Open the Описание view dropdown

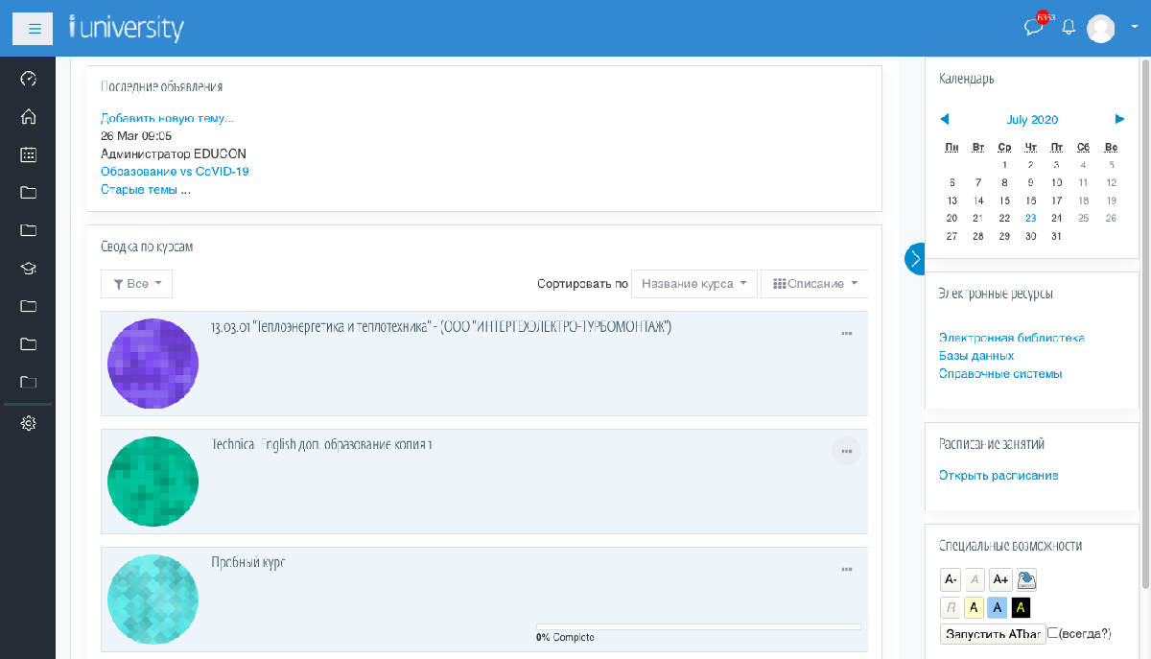pyautogui.click(x=814, y=284)
